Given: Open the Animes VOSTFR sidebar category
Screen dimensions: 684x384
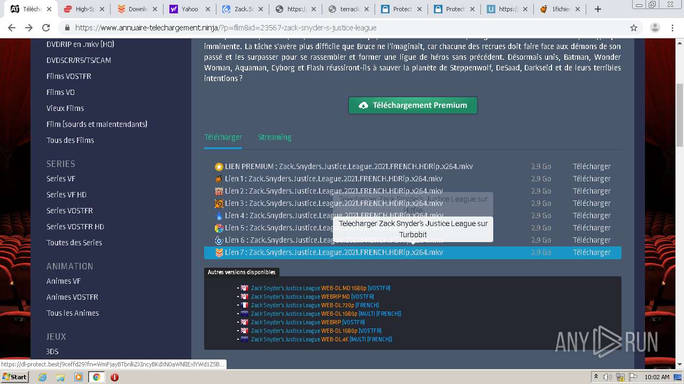Looking at the screenshot, I should [x=72, y=297].
